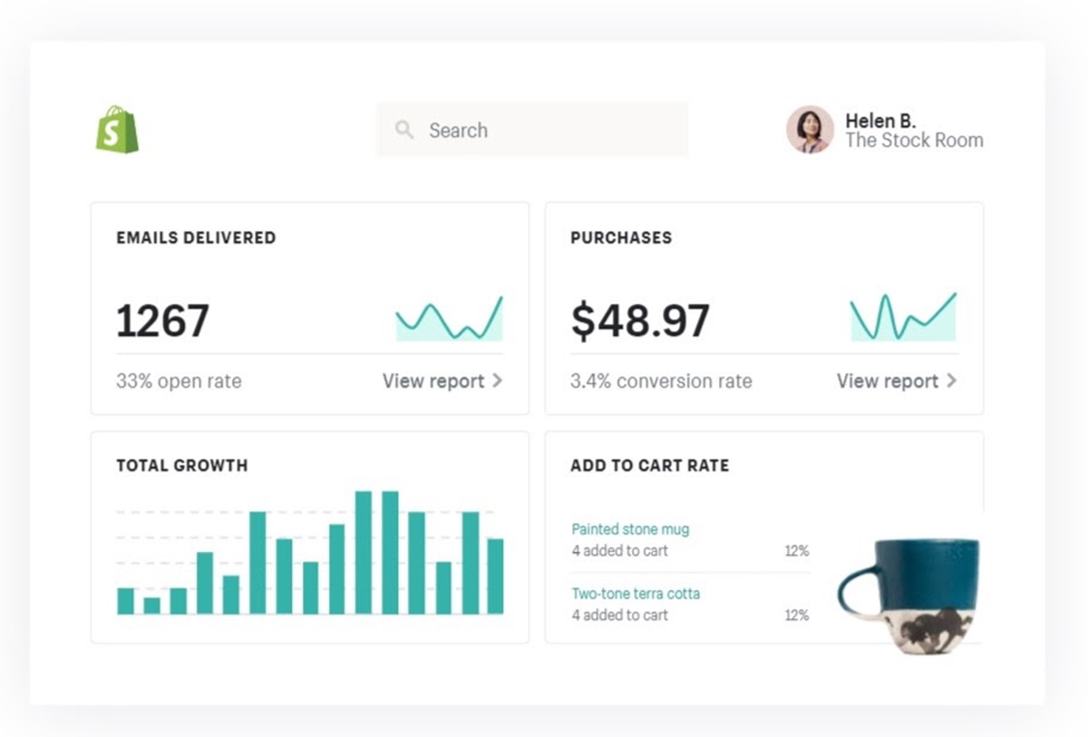Screen dimensions: 1088x737
Task: Click the 1267 emails delivered figure
Action: pyautogui.click(x=163, y=320)
